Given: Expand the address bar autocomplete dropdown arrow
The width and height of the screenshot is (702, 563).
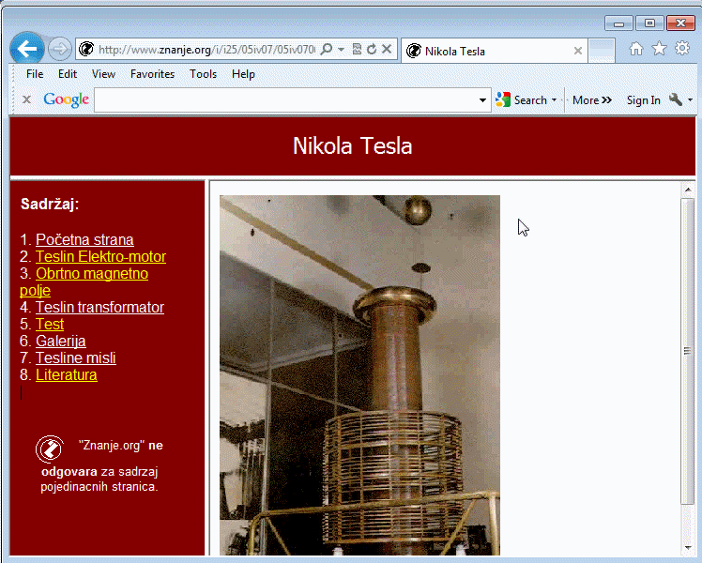Looking at the screenshot, I should click(x=341, y=50).
